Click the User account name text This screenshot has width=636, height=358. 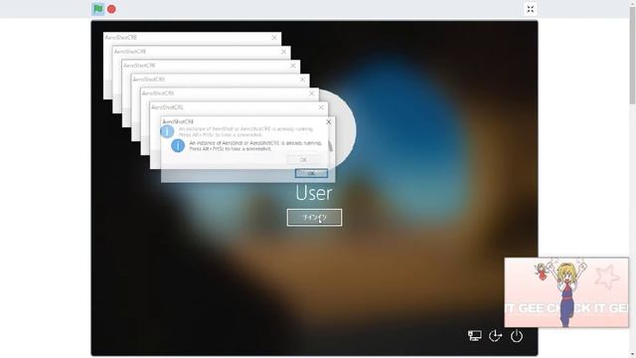click(x=314, y=193)
